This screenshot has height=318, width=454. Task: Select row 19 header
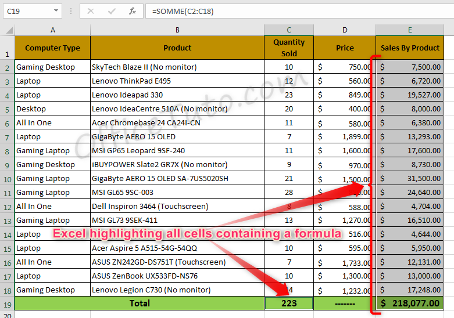click(7, 304)
